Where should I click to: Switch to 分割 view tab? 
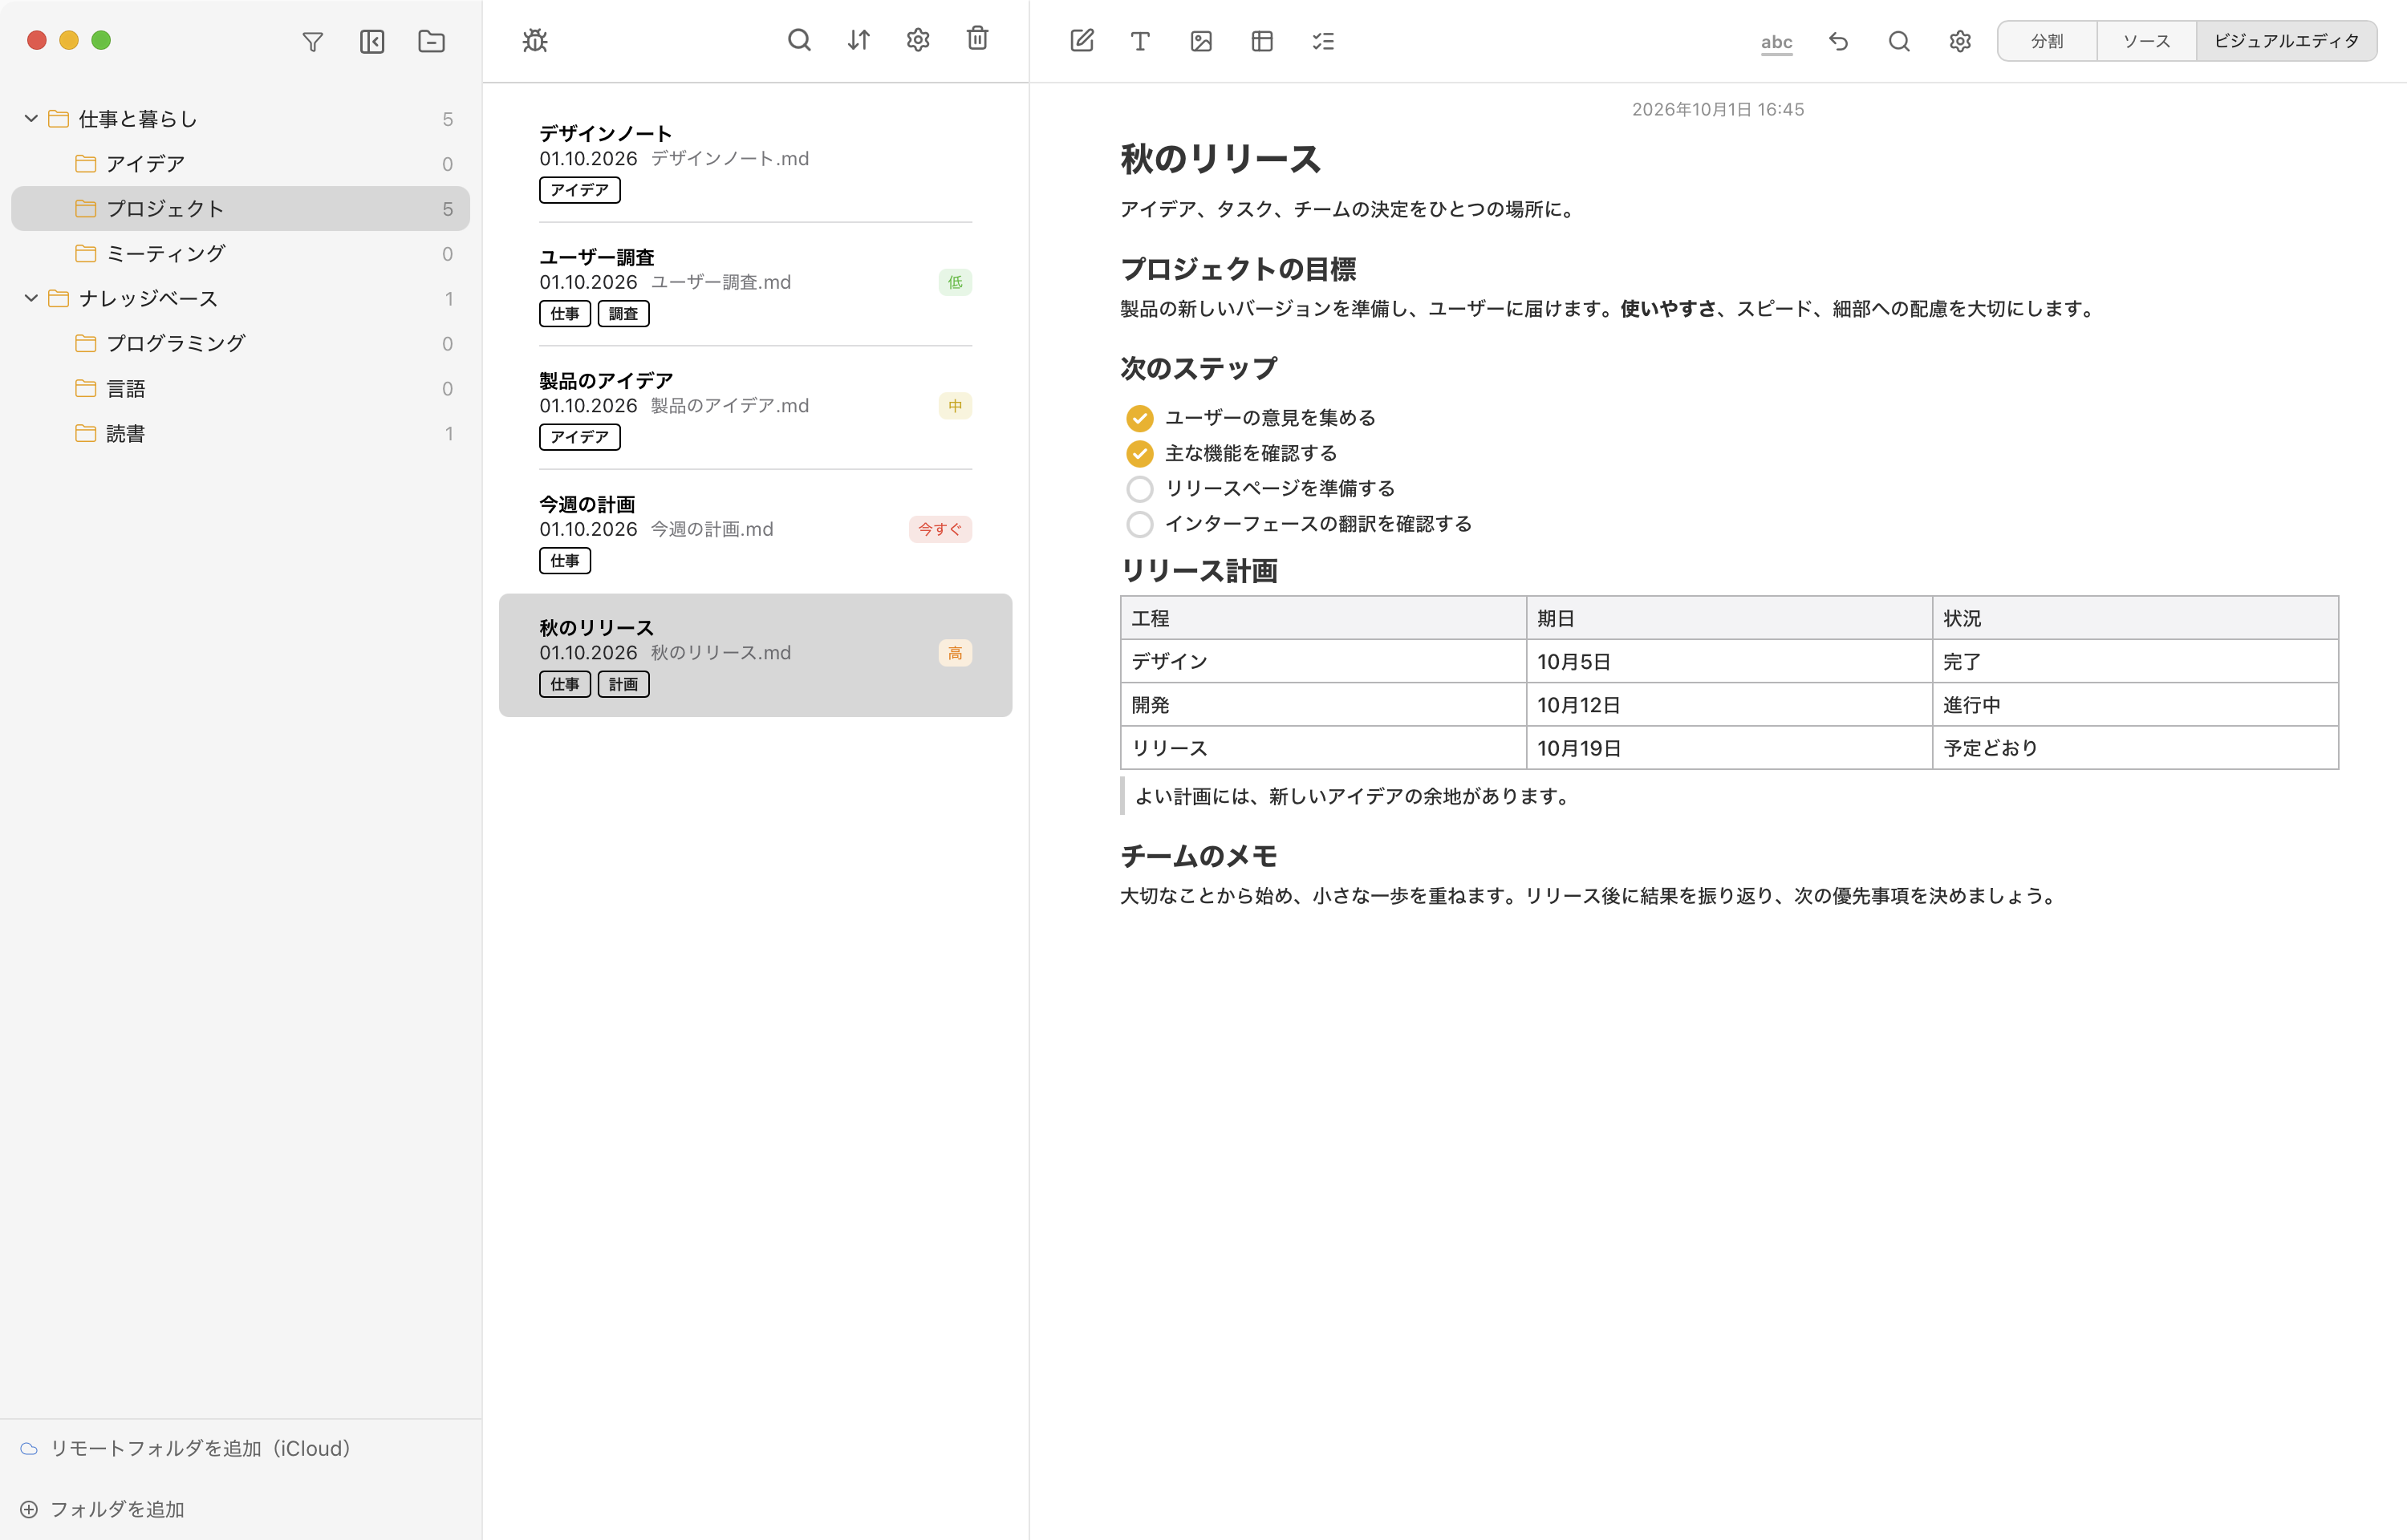pyautogui.click(x=2046, y=41)
